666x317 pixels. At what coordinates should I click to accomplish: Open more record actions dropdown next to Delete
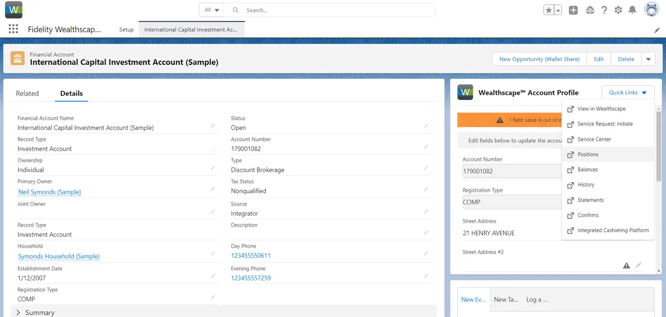648,59
